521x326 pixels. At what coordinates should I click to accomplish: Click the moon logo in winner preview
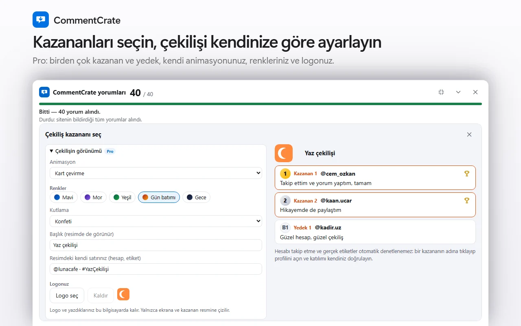[x=284, y=153]
